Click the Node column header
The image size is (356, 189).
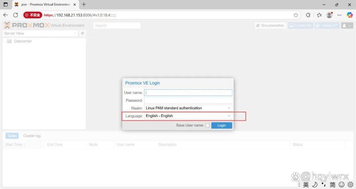(x=93, y=145)
